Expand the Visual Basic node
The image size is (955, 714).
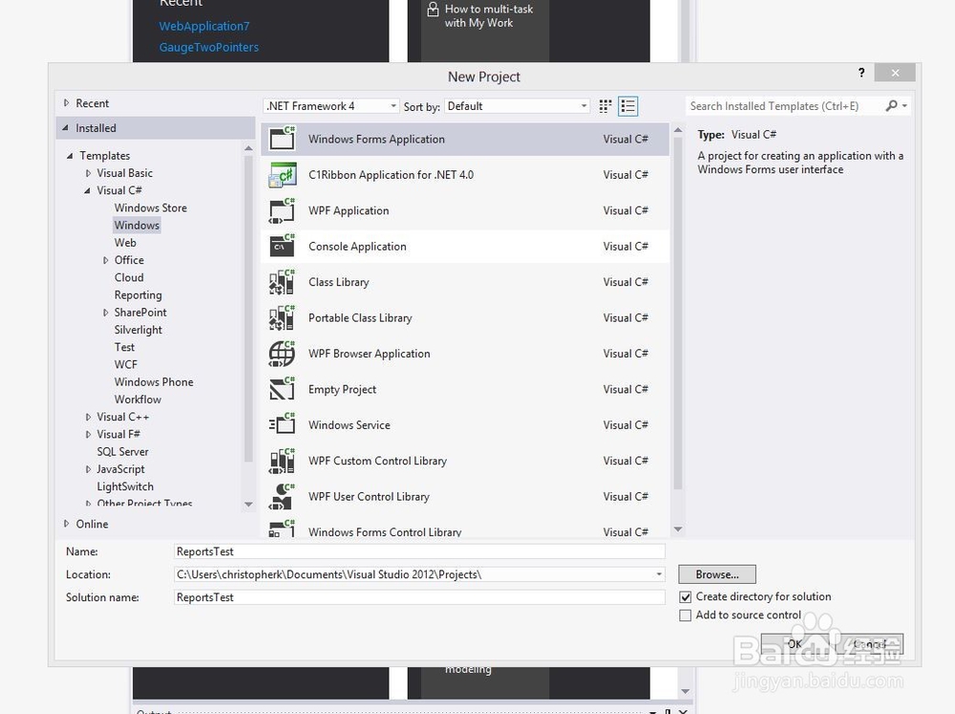pyautogui.click(x=88, y=173)
